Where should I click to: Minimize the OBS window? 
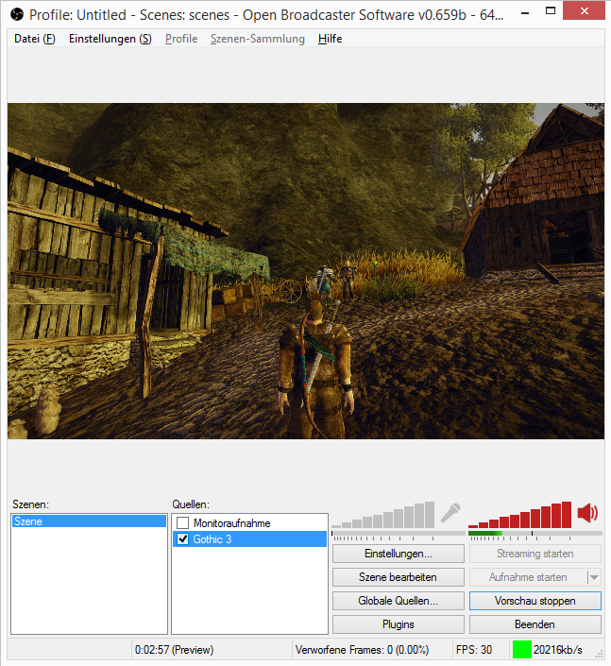(x=525, y=12)
